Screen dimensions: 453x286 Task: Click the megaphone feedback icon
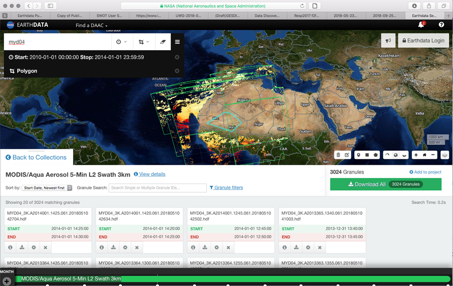coord(388,41)
